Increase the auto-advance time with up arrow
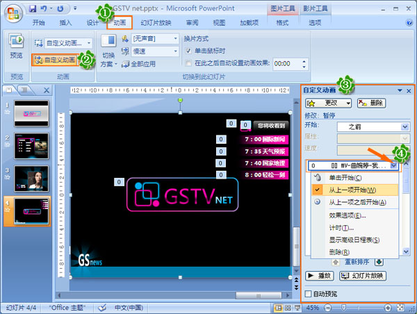 tap(304, 61)
